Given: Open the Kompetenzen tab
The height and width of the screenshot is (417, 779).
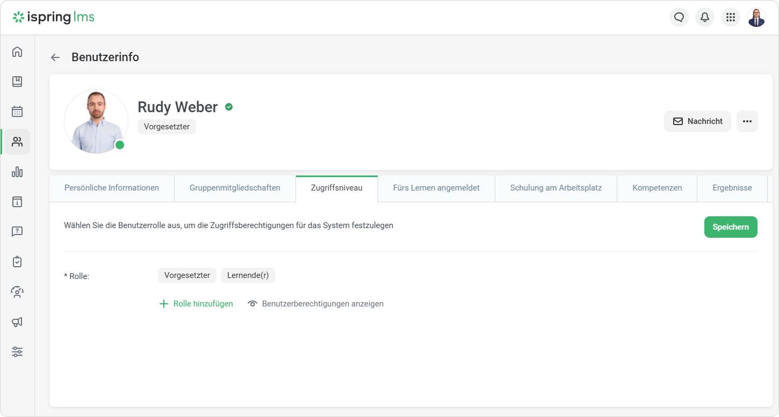Looking at the screenshot, I should tap(657, 188).
